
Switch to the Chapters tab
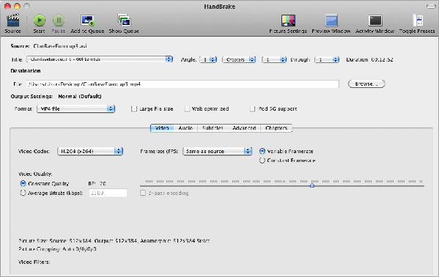coord(276,128)
